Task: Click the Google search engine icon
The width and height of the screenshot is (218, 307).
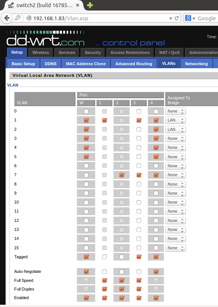Action: (x=188, y=18)
